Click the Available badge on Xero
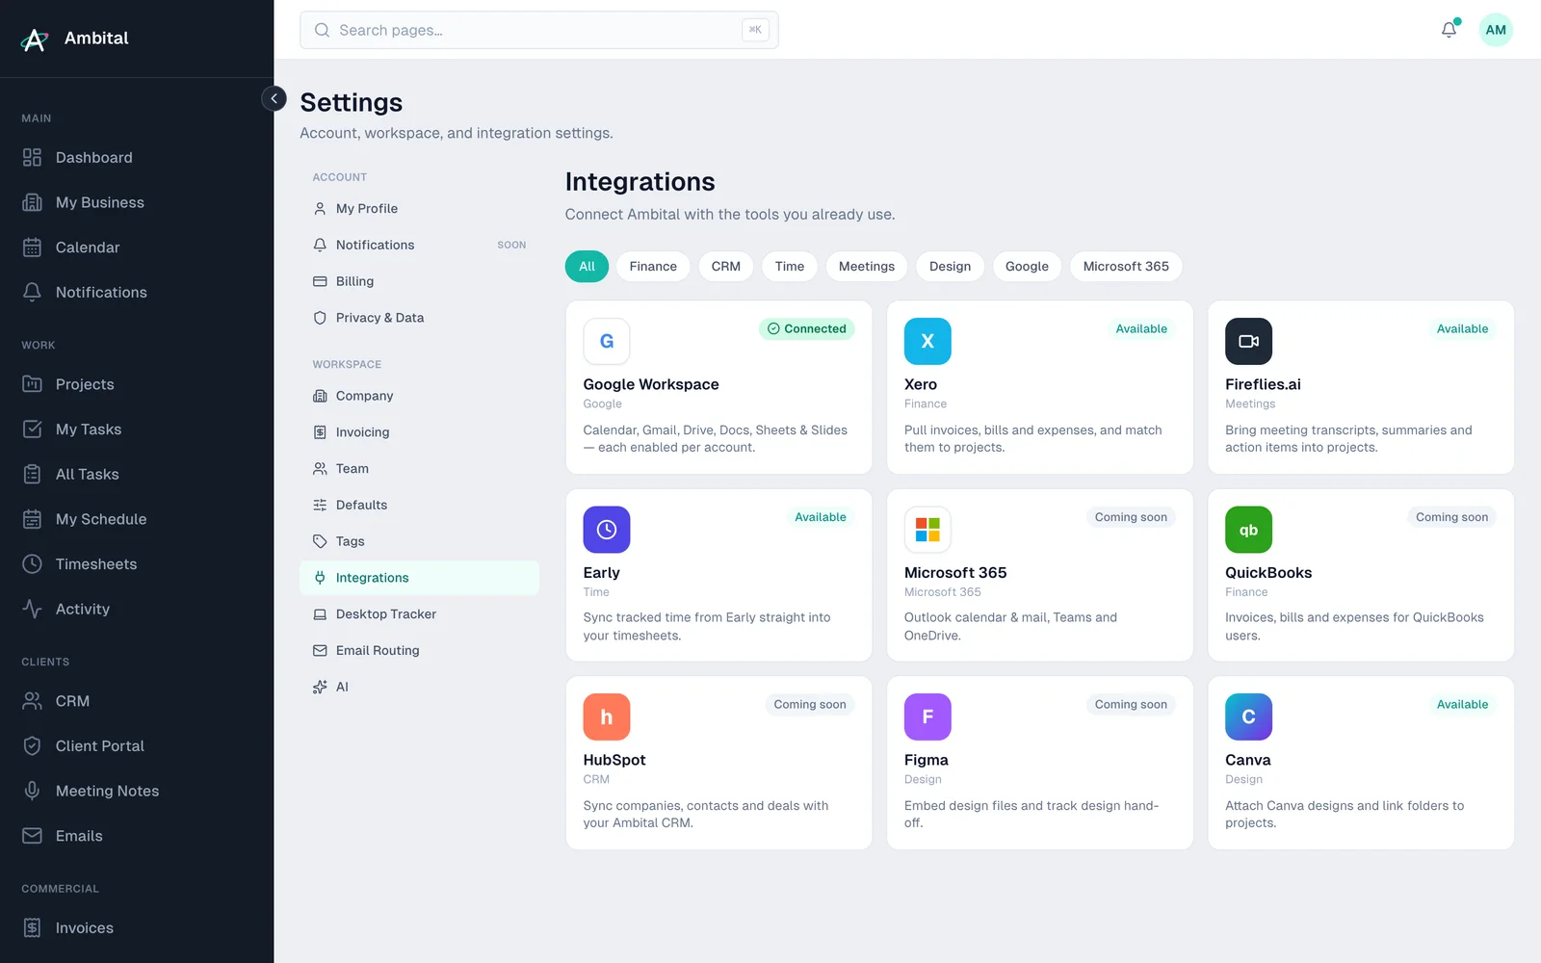This screenshot has width=1541, height=963. point(1141,329)
